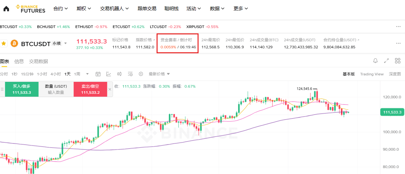
Task: Switch to the 交易数据 tab
Action: [x=39, y=61]
